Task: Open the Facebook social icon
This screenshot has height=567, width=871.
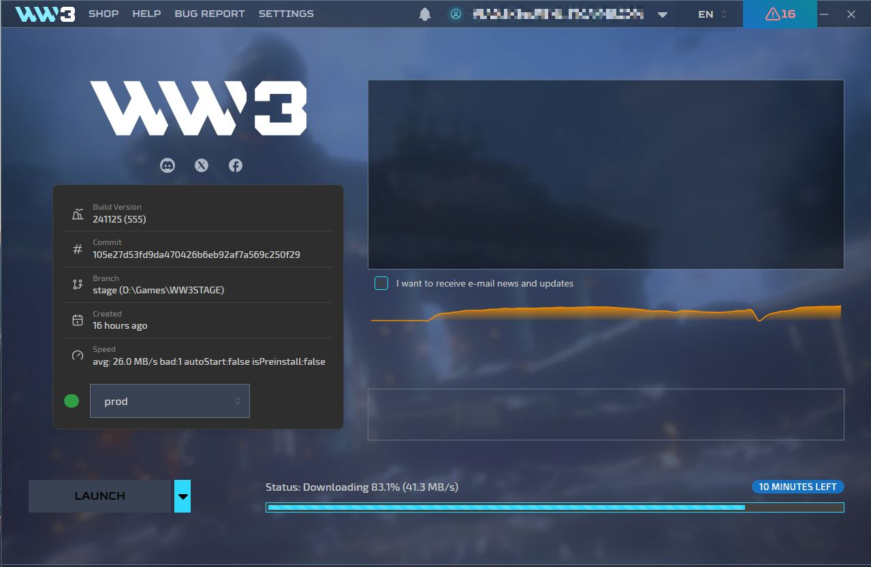Action: pos(236,165)
